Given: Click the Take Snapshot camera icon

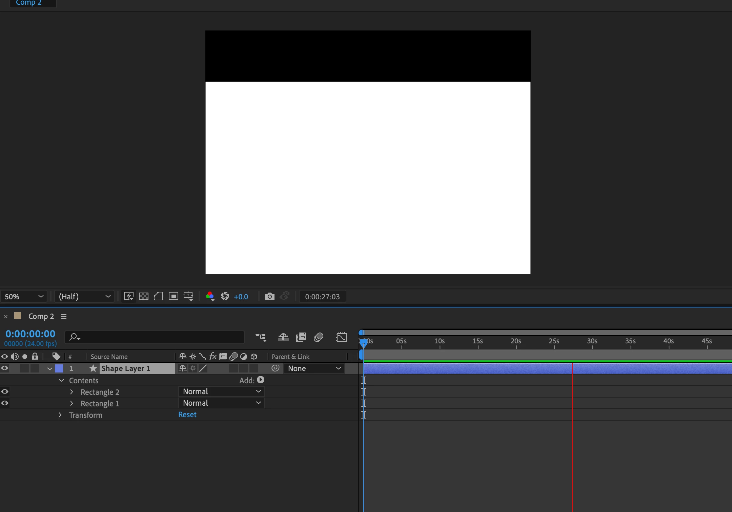Looking at the screenshot, I should 269,297.
